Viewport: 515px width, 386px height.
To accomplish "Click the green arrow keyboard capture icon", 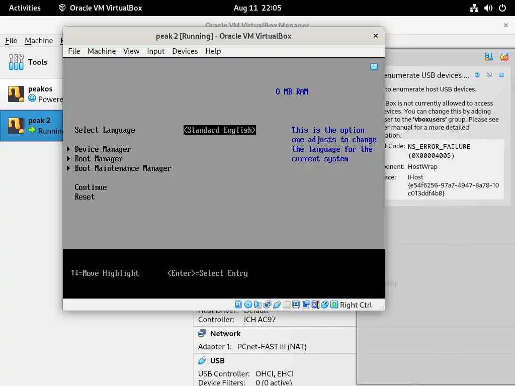I will click(x=334, y=305).
